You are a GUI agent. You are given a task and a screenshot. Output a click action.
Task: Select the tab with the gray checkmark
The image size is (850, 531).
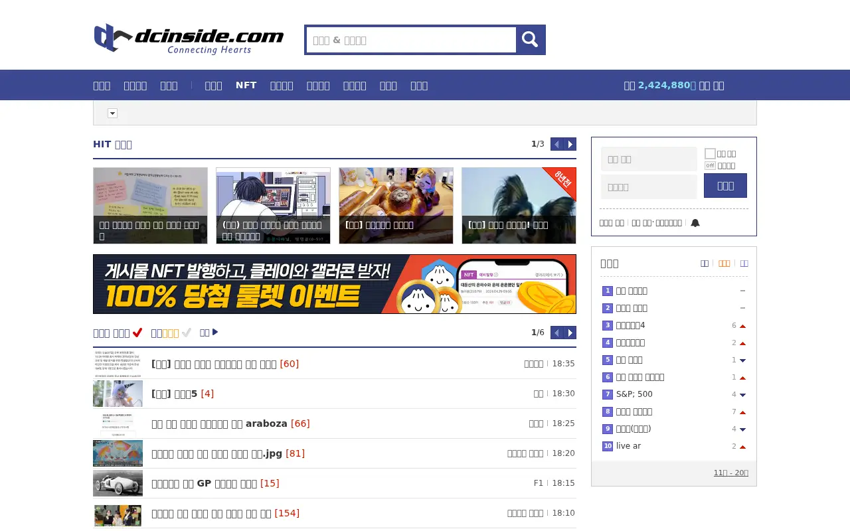pyautogui.click(x=171, y=333)
